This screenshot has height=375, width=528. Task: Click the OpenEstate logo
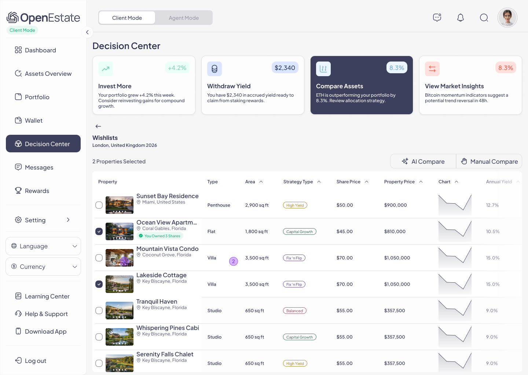[43, 18]
